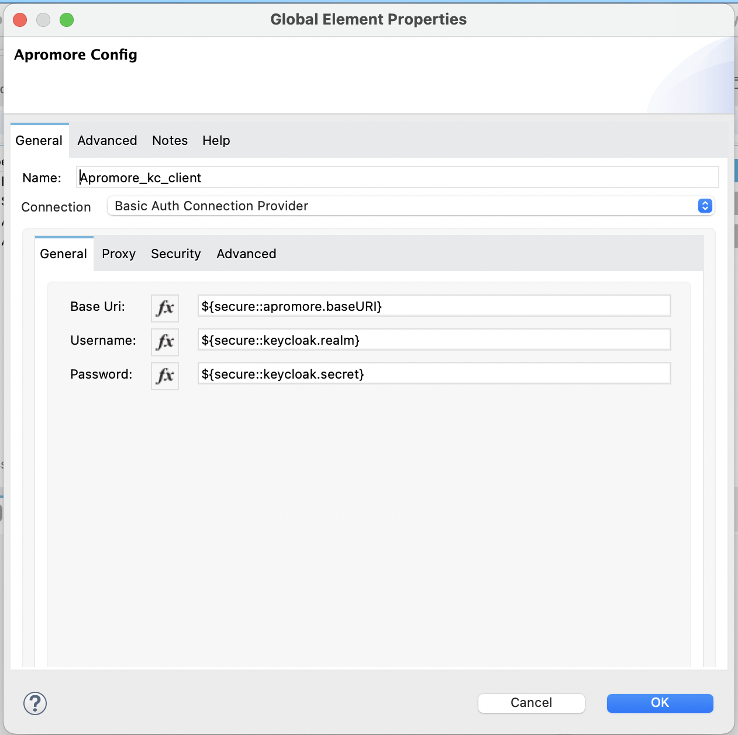This screenshot has width=738, height=735.
Task: Open the Help tab
Action: pos(216,141)
